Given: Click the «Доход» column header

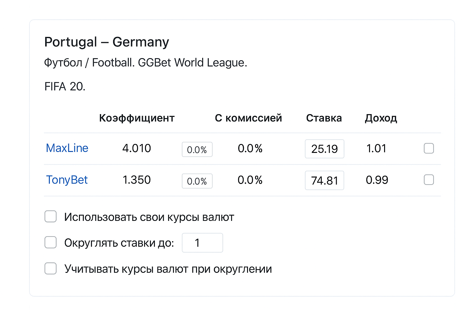Looking at the screenshot, I should click(381, 118).
